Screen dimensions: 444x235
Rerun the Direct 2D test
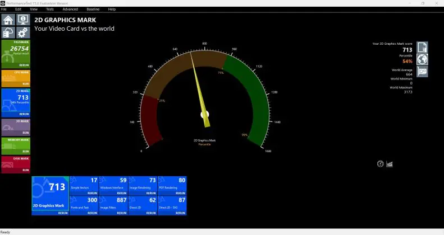point(151,213)
